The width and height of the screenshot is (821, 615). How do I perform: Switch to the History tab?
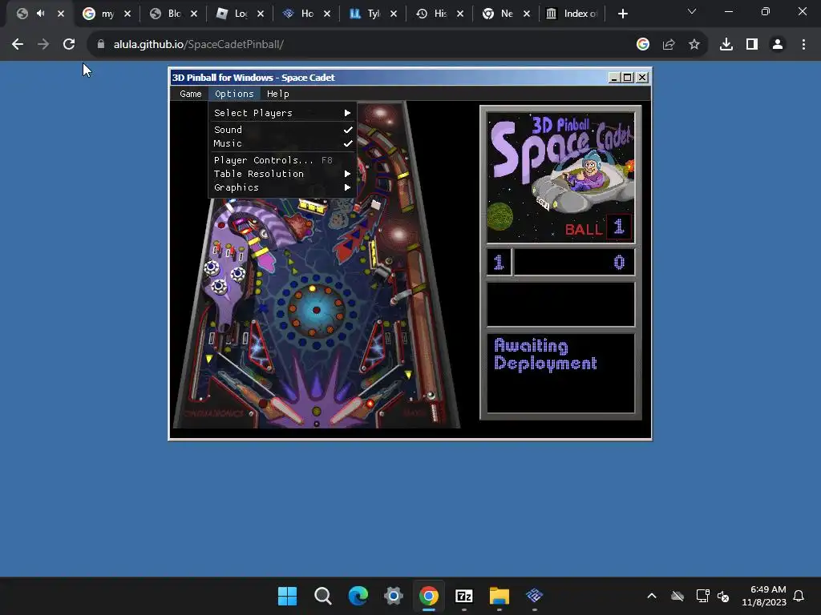click(440, 14)
